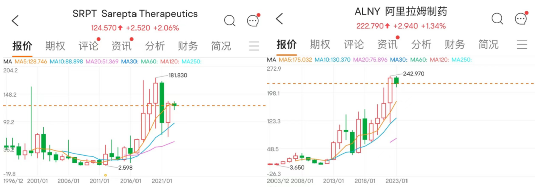Open chat messages icon on ALNY panel

pyautogui.click(x=521, y=18)
